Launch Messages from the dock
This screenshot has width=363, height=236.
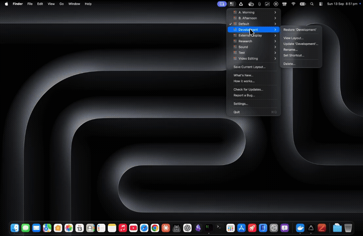coord(26,228)
